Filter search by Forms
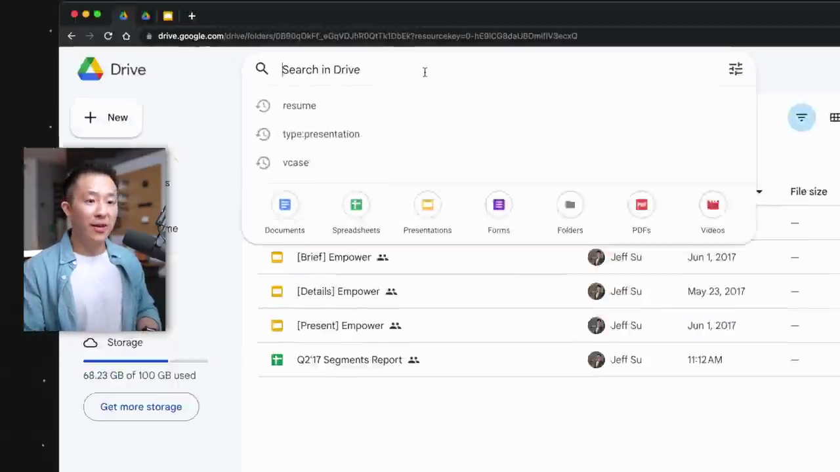 pos(499,214)
